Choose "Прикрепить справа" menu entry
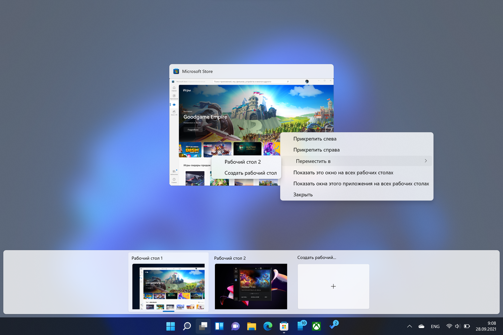 [x=317, y=150]
